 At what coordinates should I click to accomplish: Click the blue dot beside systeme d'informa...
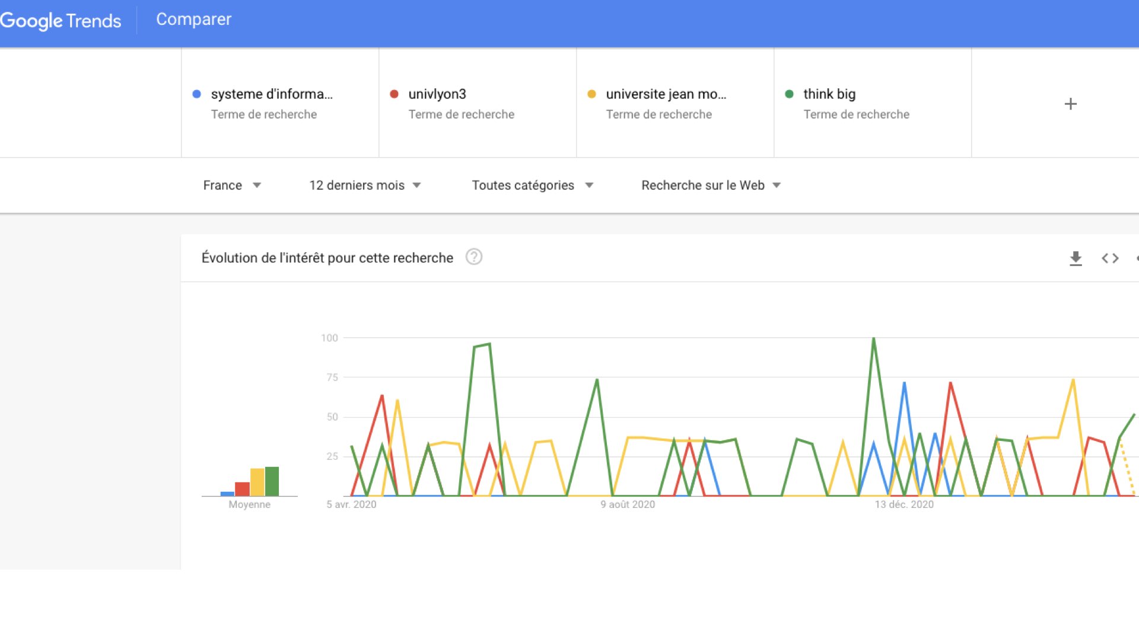click(197, 94)
